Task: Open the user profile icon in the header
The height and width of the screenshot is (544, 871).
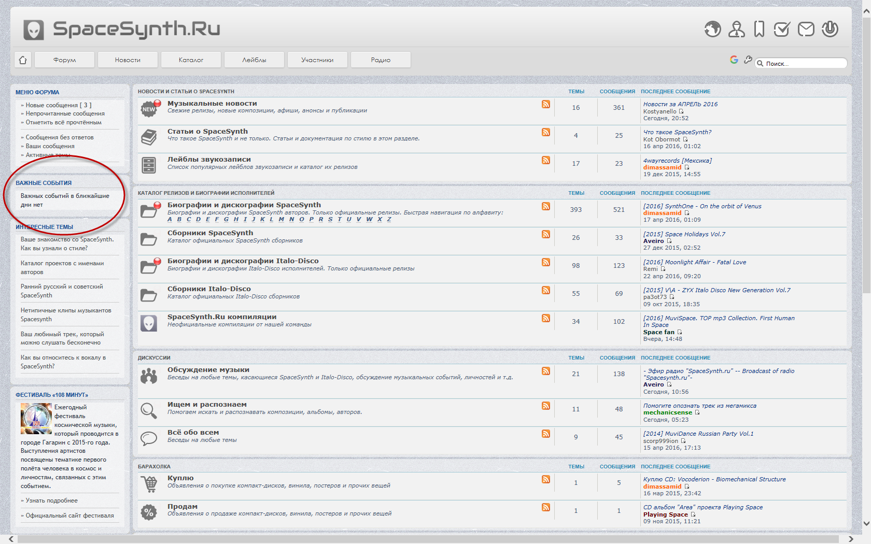Action: 736,29
